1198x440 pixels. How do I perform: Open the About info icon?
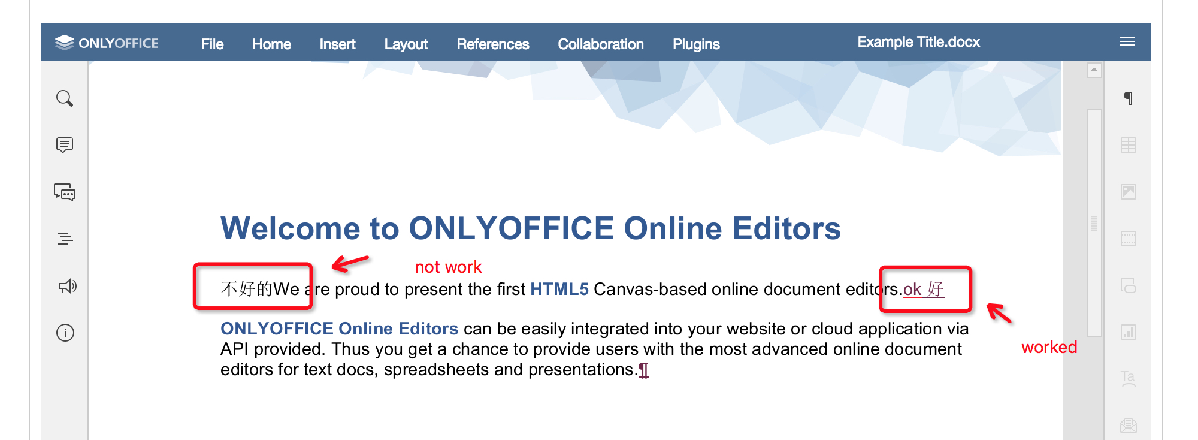coord(65,333)
